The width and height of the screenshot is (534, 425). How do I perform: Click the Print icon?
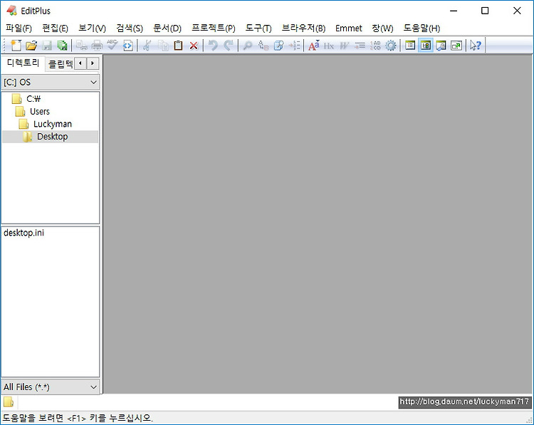(x=97, y=46)
